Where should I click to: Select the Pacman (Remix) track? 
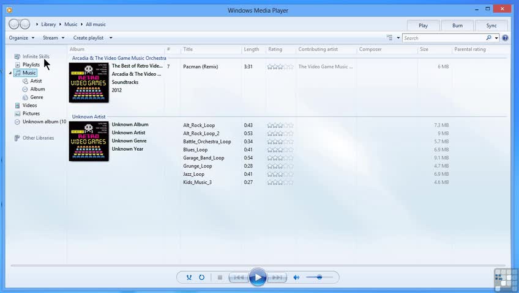tap(200, 67)
